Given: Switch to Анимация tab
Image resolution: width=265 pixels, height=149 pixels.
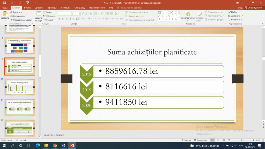Looking at the screenshot, I should click(65, 8).
